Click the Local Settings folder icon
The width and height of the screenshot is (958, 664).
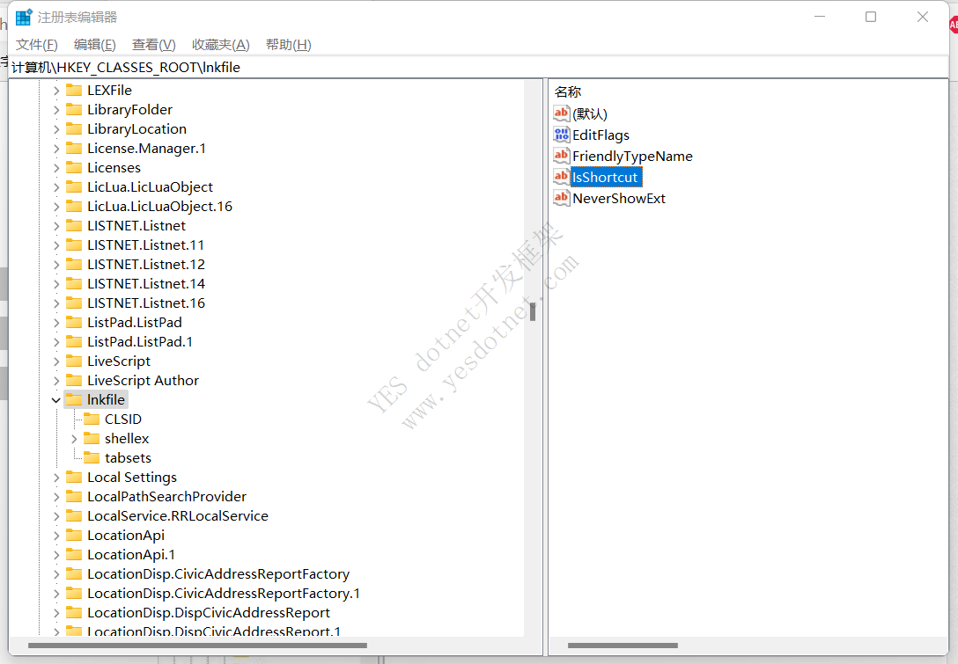[74, 477]
